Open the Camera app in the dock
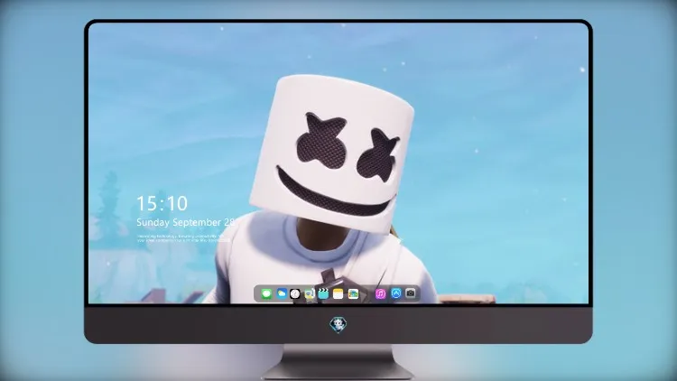This screenshot has width=677, height=381. (410, 293)
